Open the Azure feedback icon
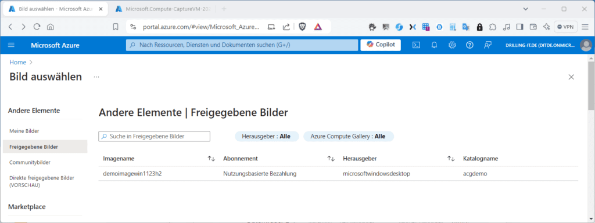The width and height of the screenshot is (595, 223). coord(488,45)
